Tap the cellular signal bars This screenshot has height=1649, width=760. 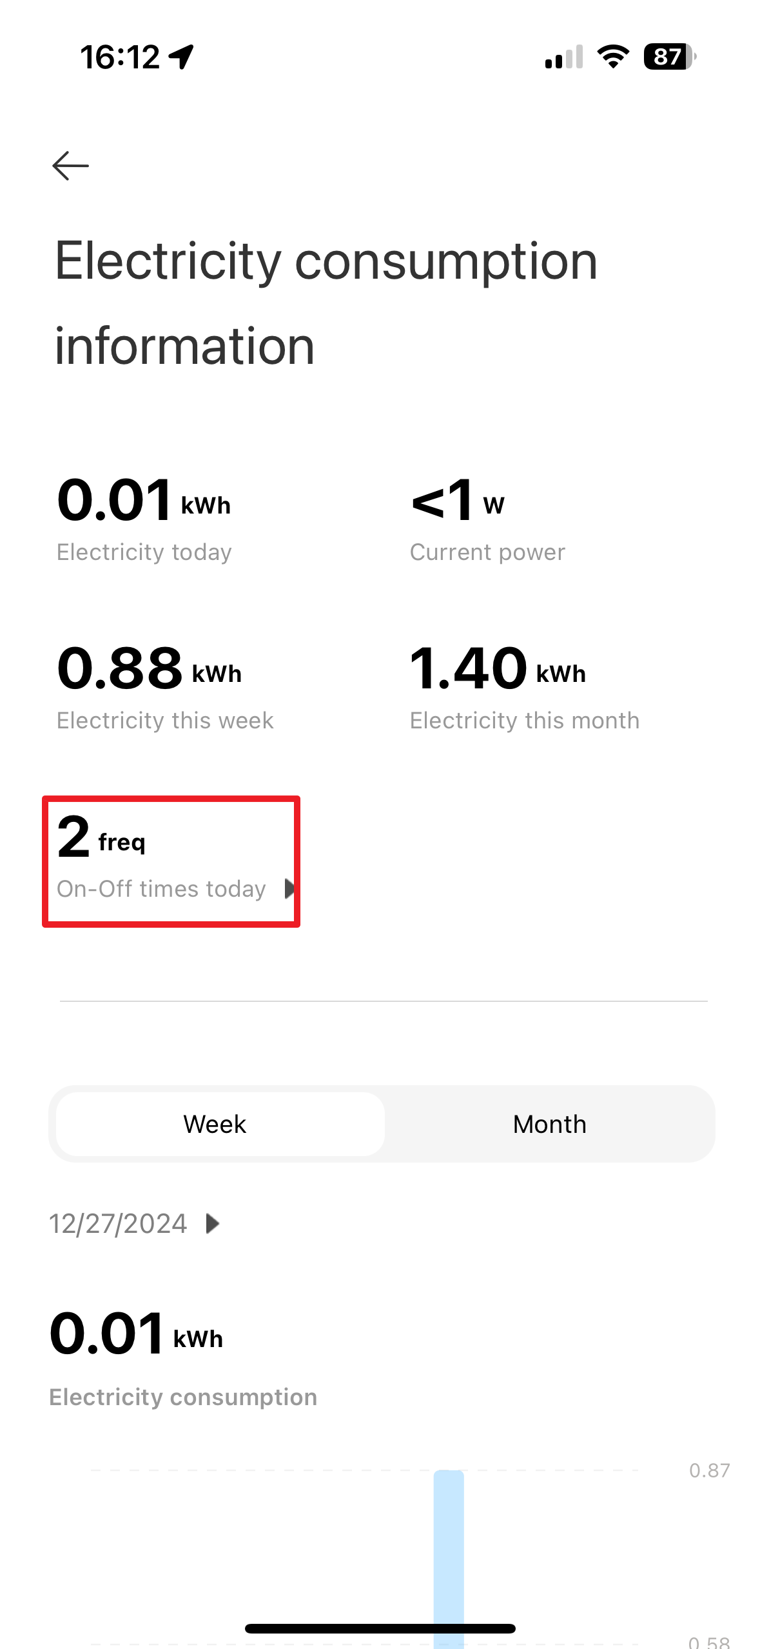point(563,57)
